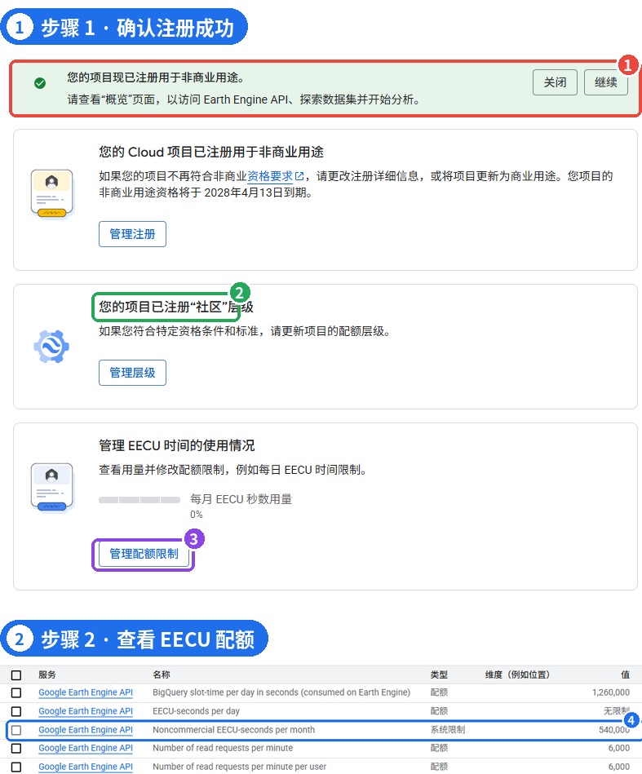Select the 540,000 quota value
Image resolution: width=642 pixels, height=774 pixels.
[x=613, y=730]
